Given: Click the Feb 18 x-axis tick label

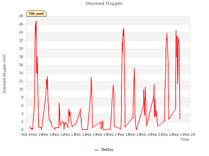Looking at the screenshot, I should point(124,135).
